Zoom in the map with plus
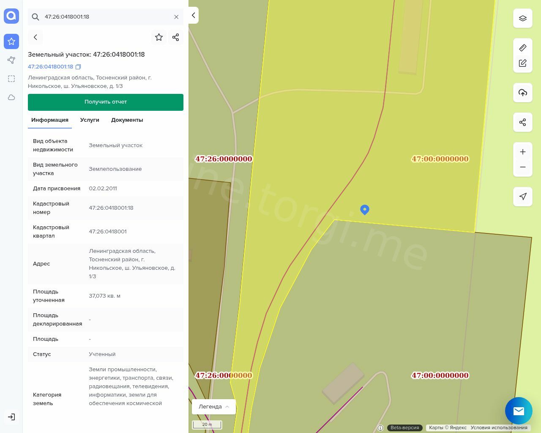Image resolution: width=541 pixels, height=433 pixels. coord(523,152)
